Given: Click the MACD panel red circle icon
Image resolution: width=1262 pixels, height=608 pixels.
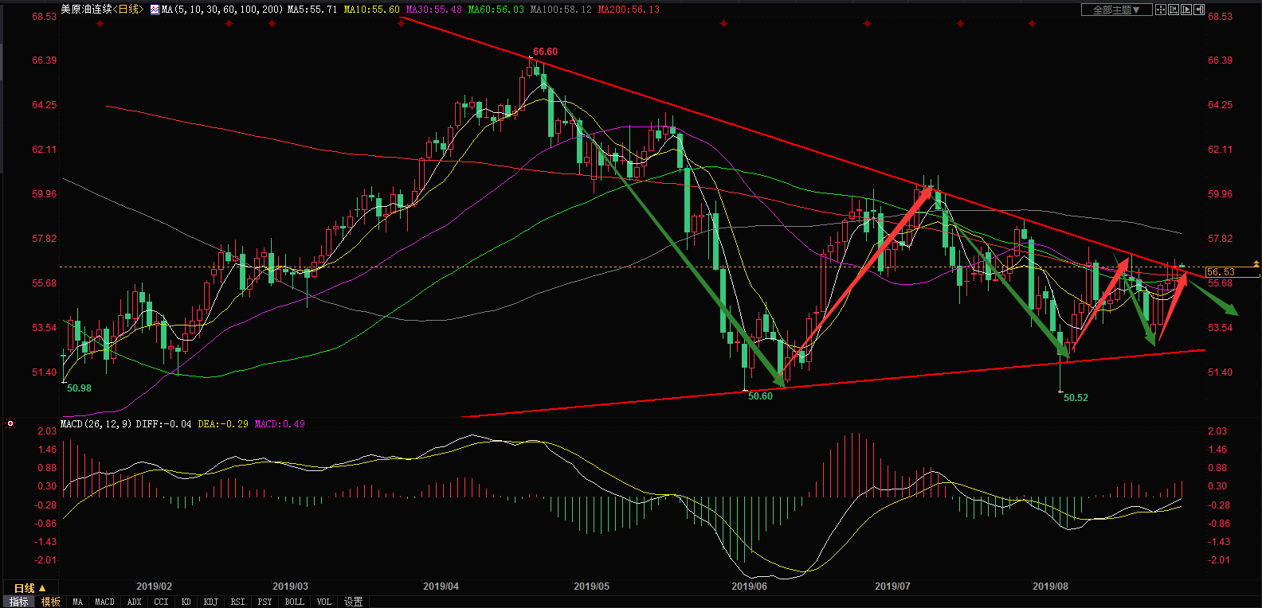Looking at the screenshot, I should pos(10,424).
